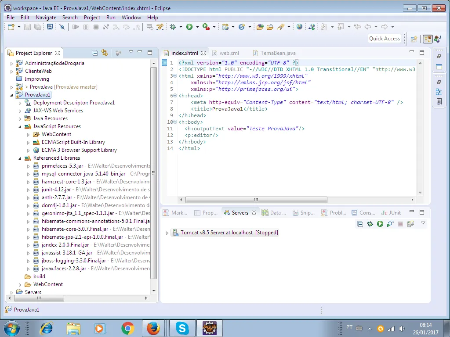Click Collapse All in Project Explorer

pos(95,53)
